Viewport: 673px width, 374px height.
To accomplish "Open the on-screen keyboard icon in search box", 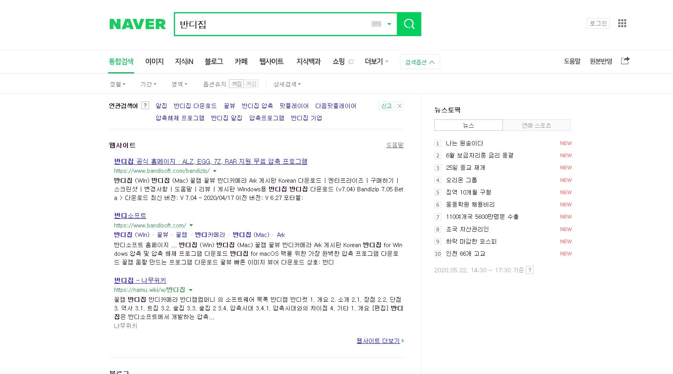I will click(x=376, y=24).
